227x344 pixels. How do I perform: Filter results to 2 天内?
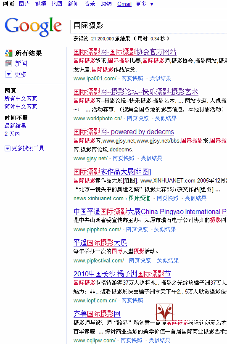(x=12, y=134)
